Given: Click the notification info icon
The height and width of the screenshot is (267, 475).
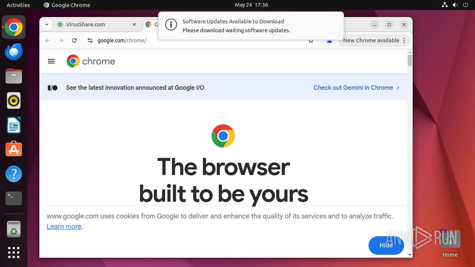Looking at the screenshot, I should (171, 25).
